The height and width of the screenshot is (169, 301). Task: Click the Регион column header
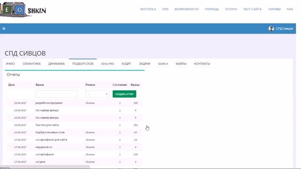pyautogui.click(x=90, y=84)
